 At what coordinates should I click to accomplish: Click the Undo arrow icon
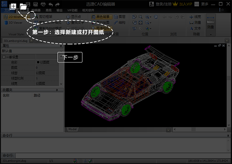[51, 5]
